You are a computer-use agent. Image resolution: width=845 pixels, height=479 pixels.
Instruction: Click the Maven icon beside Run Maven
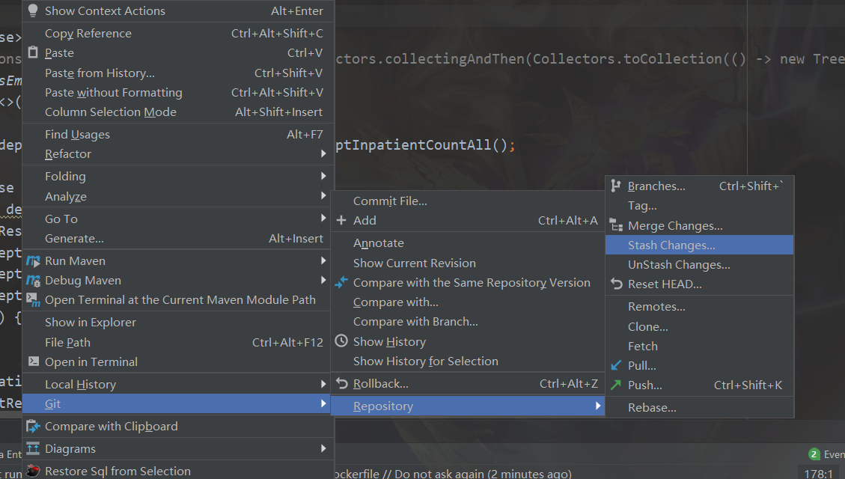pyautogui.click(x=33, y=261)
